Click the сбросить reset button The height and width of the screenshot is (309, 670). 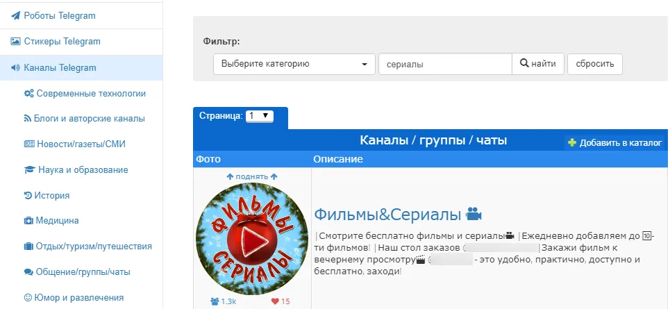(595, 64)
